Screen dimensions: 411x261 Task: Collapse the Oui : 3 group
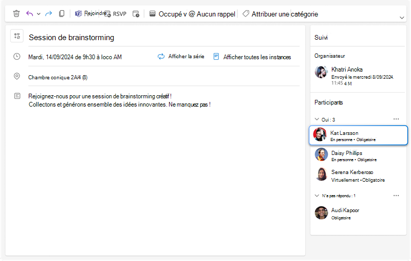point(316,119)
